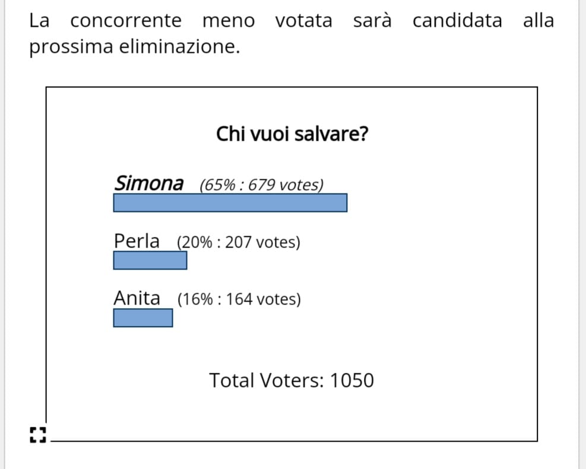586x469 pixels.
Task: Click Anita's 16% : 164 votes label
Action: pos(239,300)
